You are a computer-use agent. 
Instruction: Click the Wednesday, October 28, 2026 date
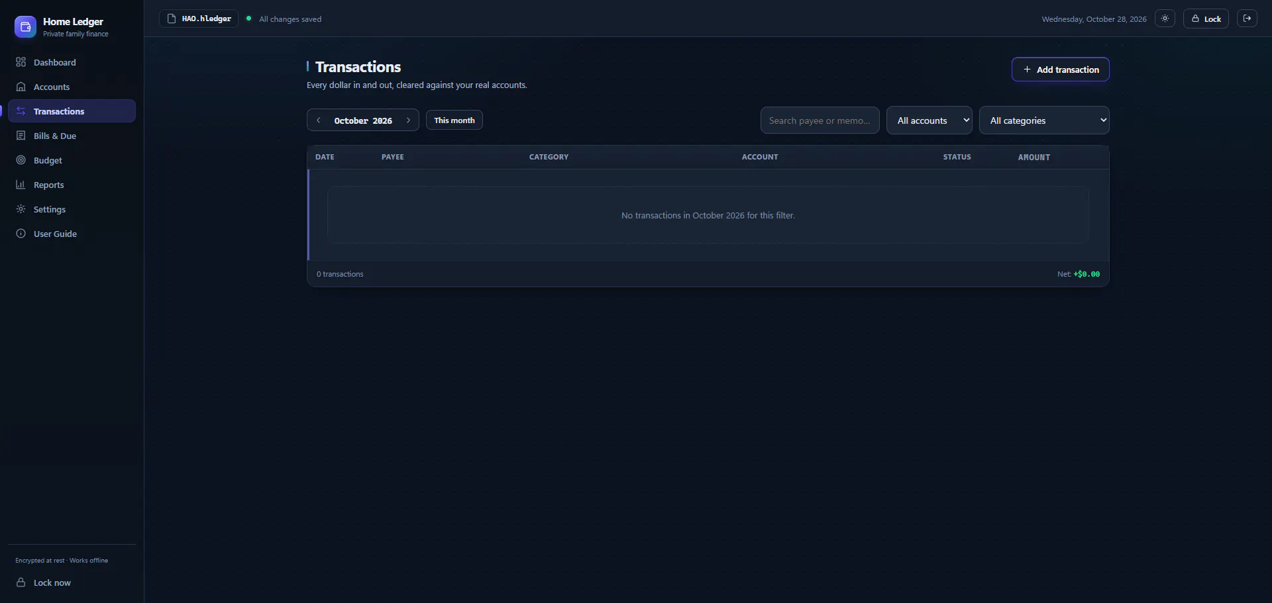tap(1094, 19)
